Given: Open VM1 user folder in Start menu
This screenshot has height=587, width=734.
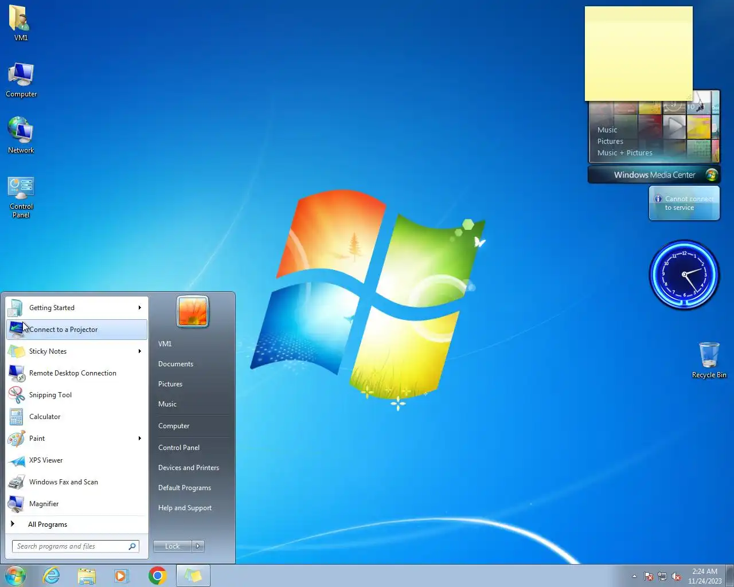Looking at the screenshot, I should [165, 344].
